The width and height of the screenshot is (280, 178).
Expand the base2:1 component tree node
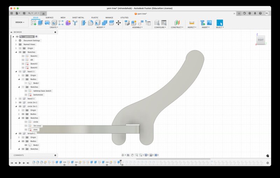[x=16, y=98]
